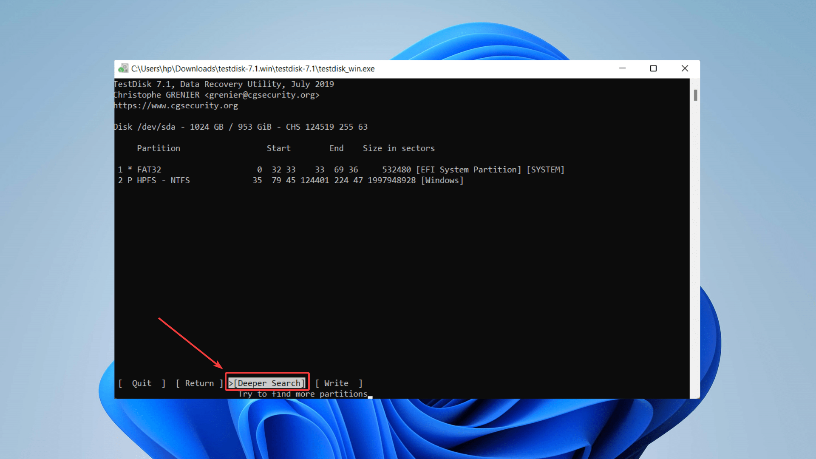
Task: Select the Write partition table option
Action: [x=337, y=383]
